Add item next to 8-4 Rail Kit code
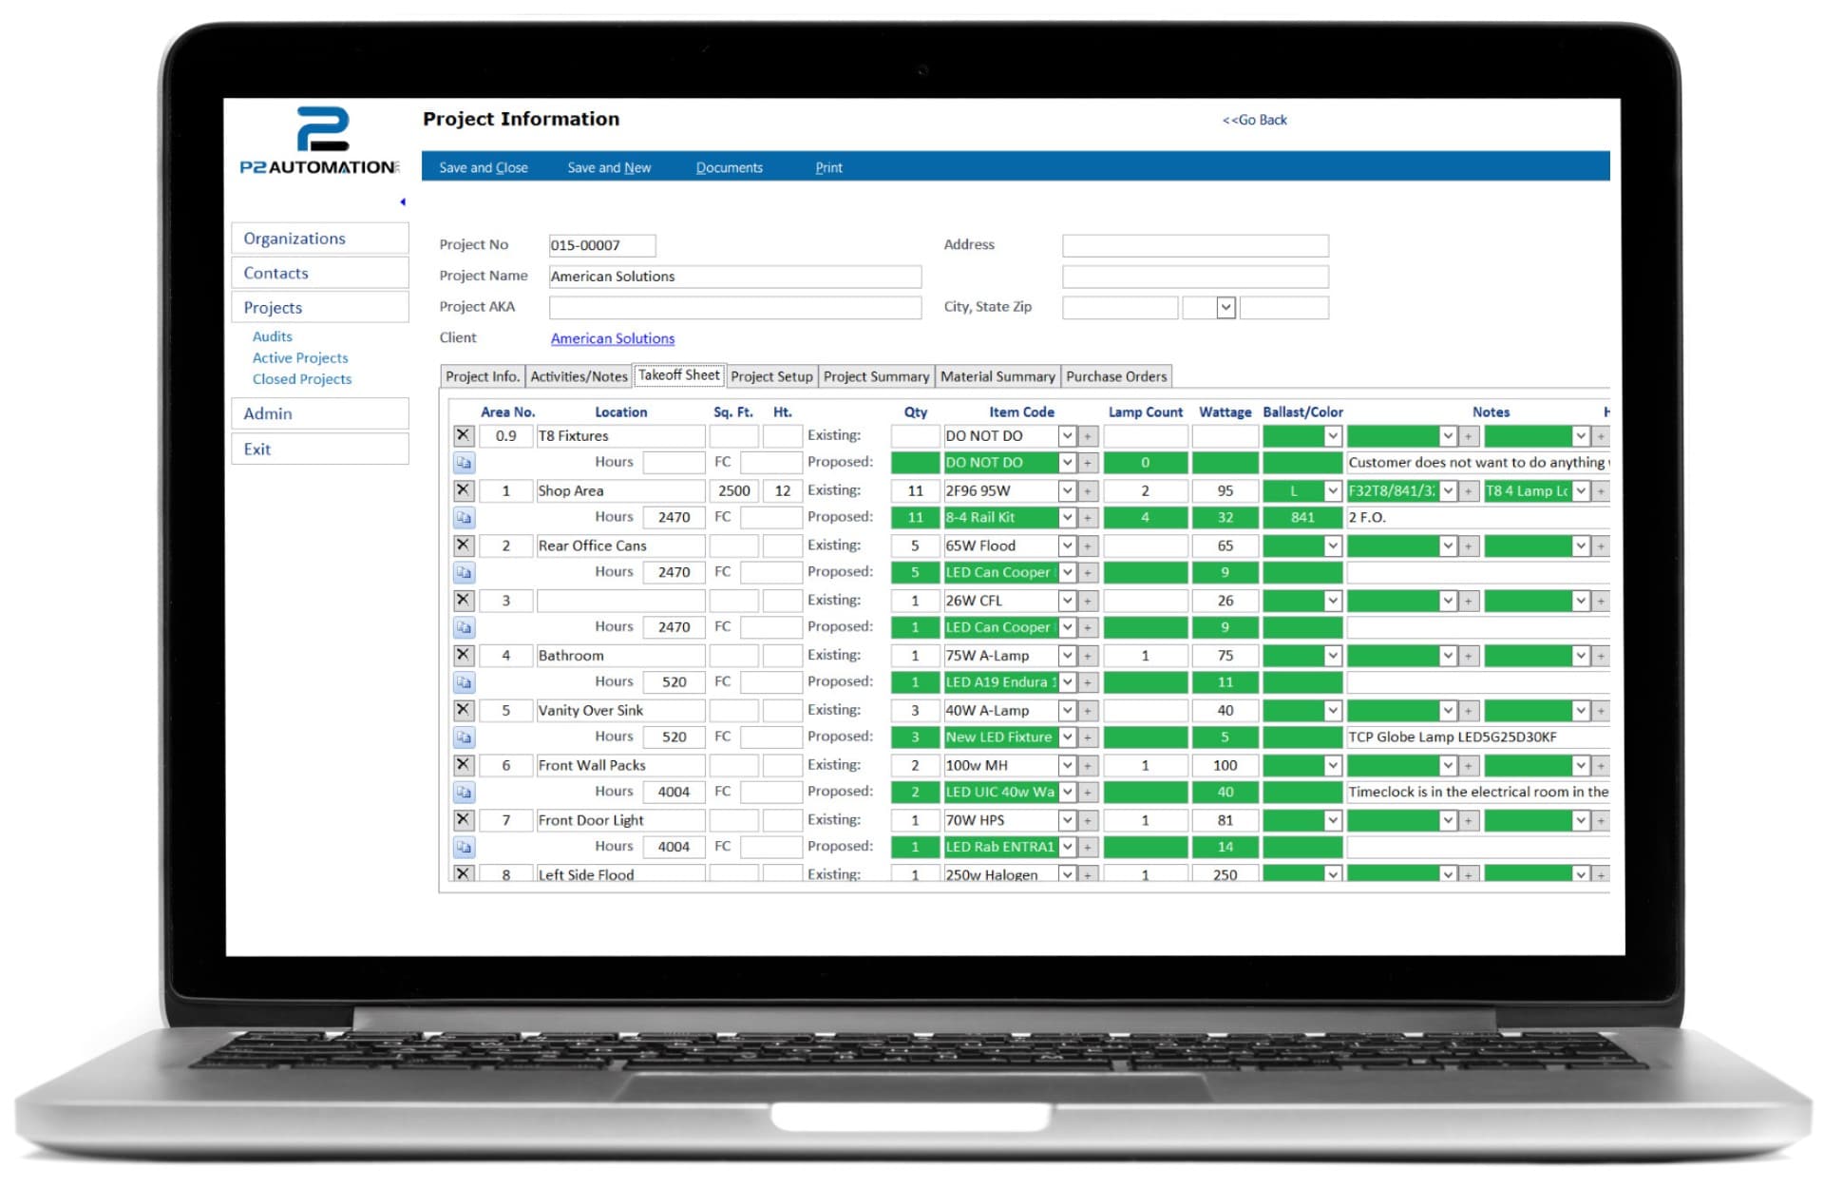 coord(1089,518)
